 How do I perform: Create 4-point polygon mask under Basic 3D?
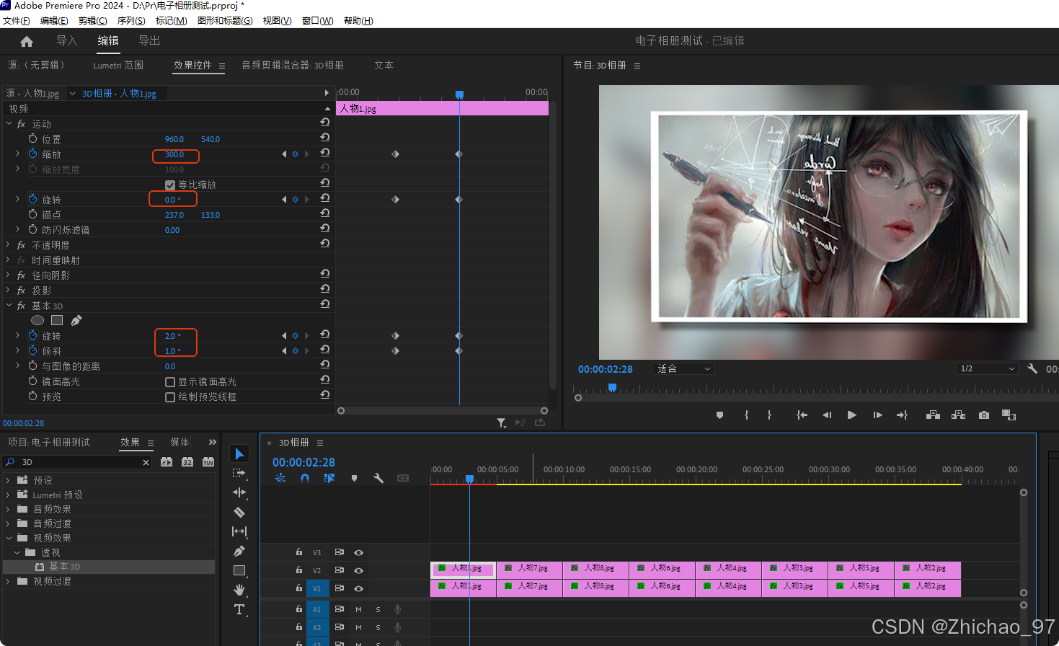click(57, 320)
